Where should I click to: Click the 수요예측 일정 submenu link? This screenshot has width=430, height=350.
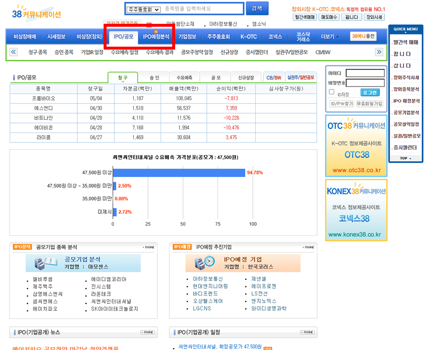[x=125, y=52]
